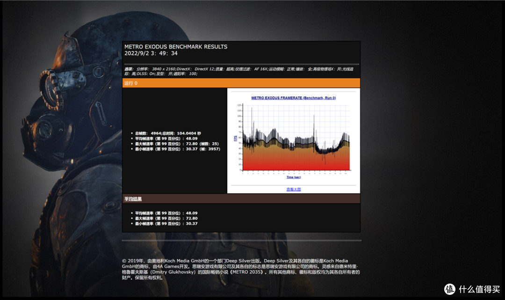Screen dimensions: 505x300
Task: Click 最大帧速率 72.80 under 平均结果
Action: click(166, 218)
